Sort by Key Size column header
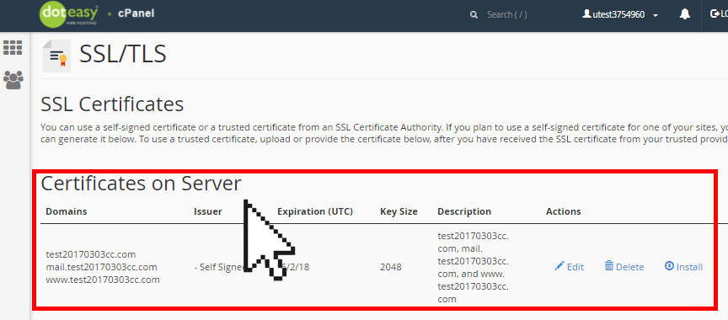 tap(399, 211)
